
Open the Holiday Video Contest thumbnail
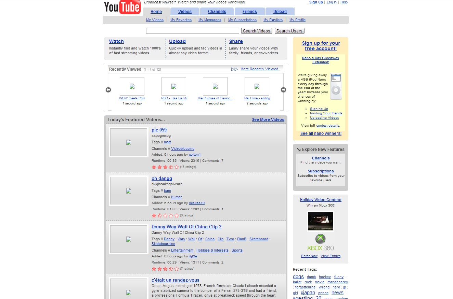(x=321, y=221)
